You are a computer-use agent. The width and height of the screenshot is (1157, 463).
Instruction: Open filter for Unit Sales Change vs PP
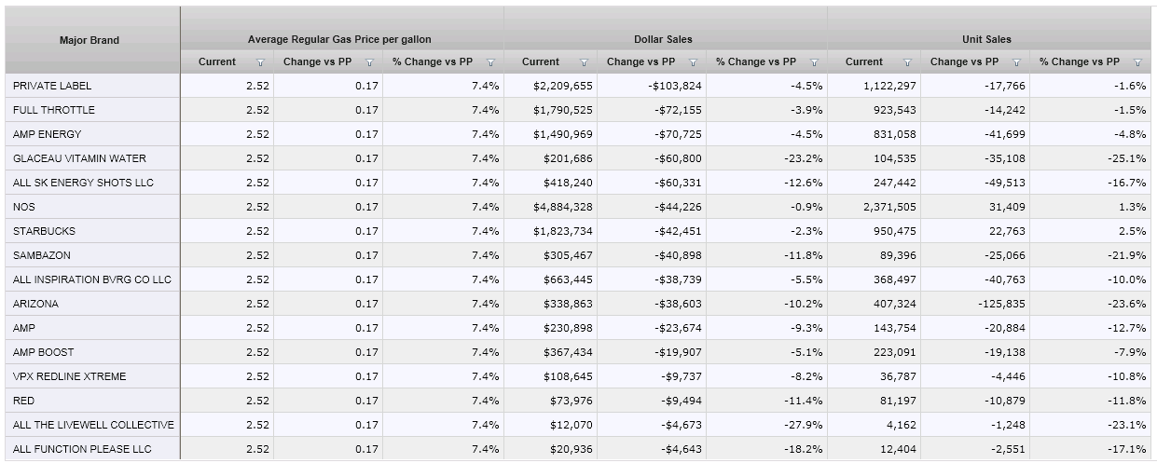[x=1017, y=62]
